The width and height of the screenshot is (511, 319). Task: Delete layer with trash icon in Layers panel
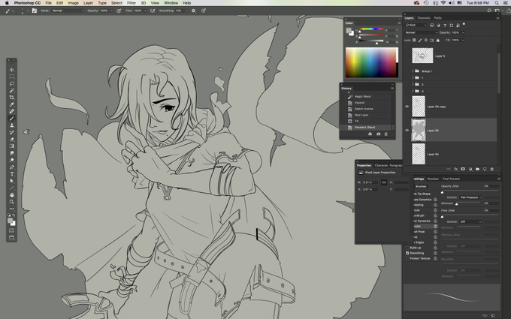(491, 169)
